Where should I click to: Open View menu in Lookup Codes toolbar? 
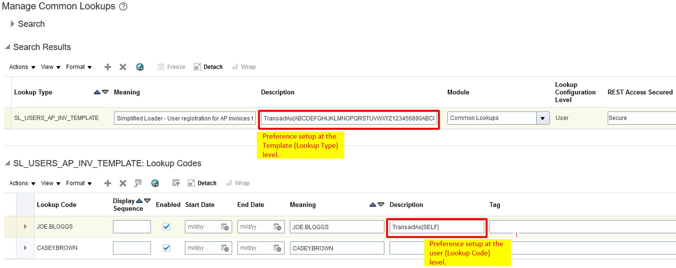coord(50,183)
